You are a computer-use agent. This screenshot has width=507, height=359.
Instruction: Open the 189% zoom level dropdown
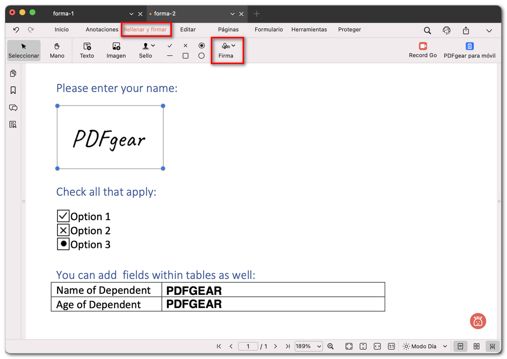308,346
